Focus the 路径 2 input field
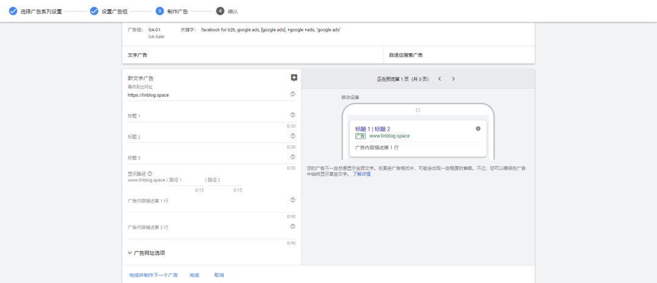 point(225,180)
